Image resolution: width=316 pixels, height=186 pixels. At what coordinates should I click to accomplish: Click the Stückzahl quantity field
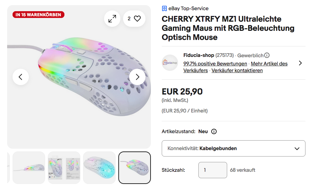point(213,170)
